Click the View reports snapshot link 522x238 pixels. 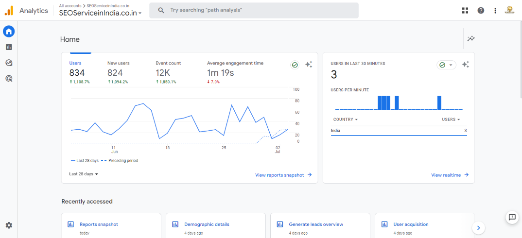point(283,175)
